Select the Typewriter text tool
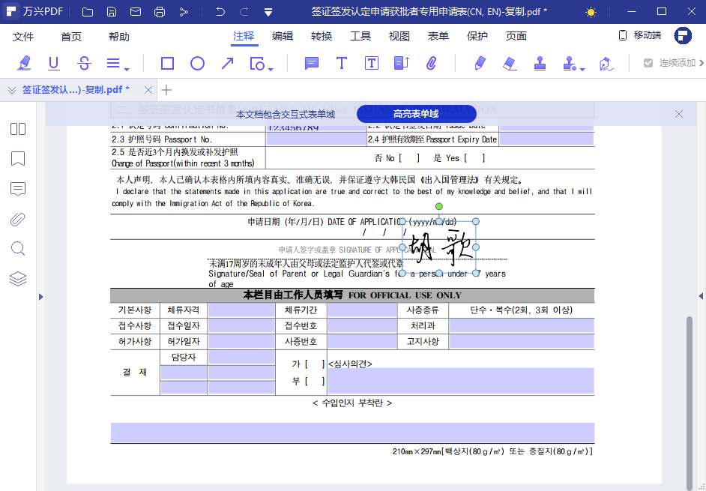The width and height of the screenshot is (706, 491). tap(342, 64)
